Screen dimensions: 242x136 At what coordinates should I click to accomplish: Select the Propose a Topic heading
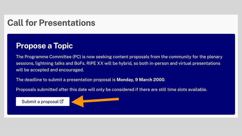coord(44,46)
